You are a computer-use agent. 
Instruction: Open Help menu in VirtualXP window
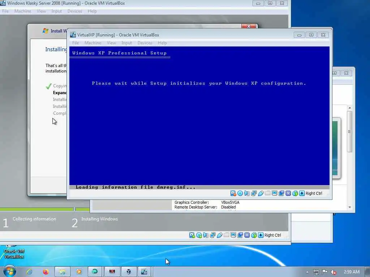162,43
